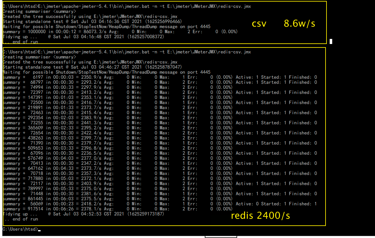
Task: Click summary row '56069 in 00:00:23'
Action: point(160,204)
